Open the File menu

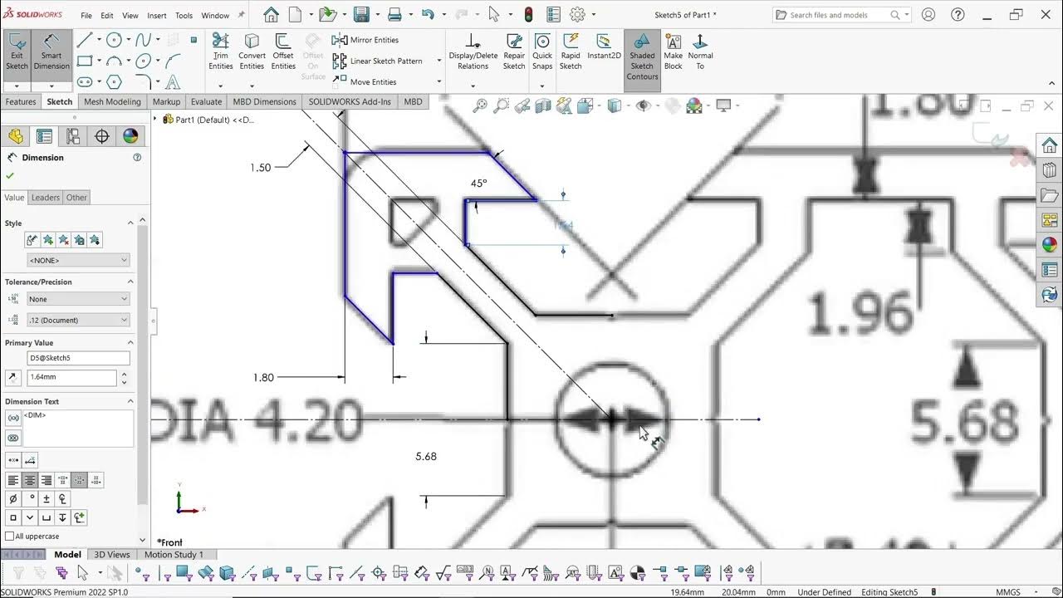tap(86, 15)
